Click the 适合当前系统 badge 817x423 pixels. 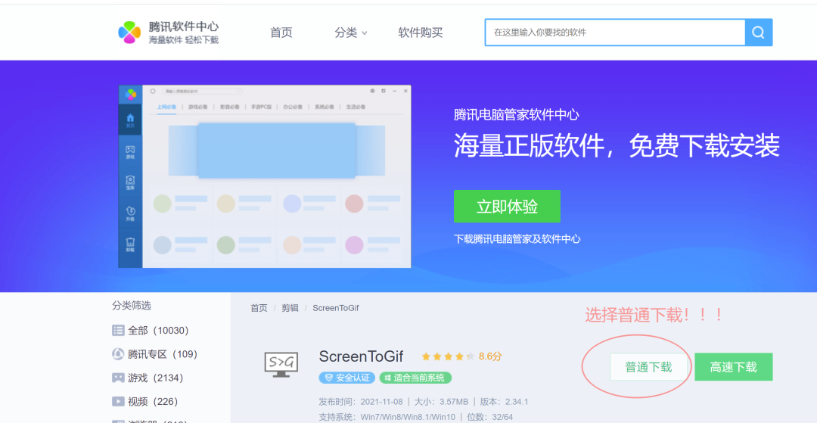click(x=415, y=378)
